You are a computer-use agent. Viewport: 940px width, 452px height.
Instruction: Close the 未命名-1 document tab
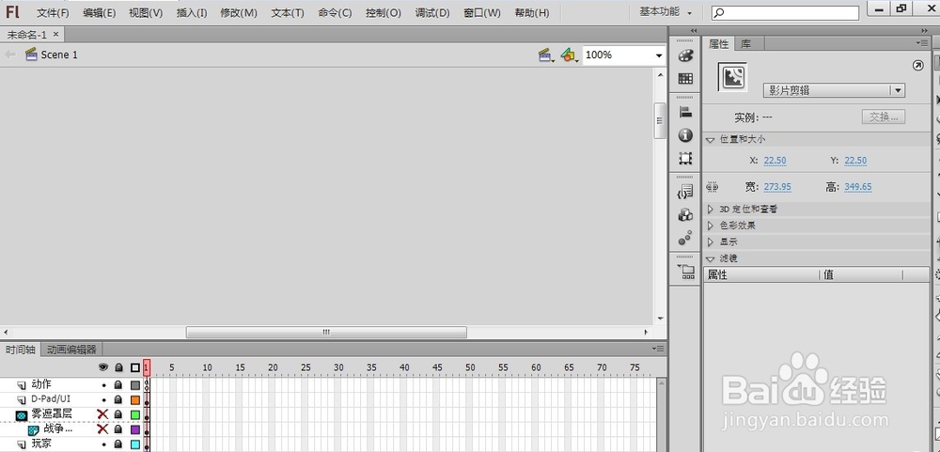(55, 35)
